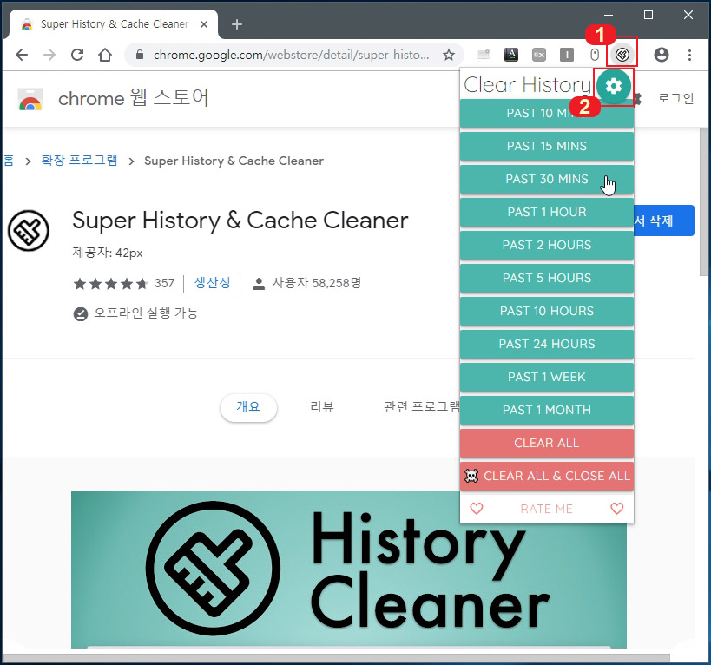Clear history for PAST 30 MINS
711x665 pixels.
coord(546,179)
